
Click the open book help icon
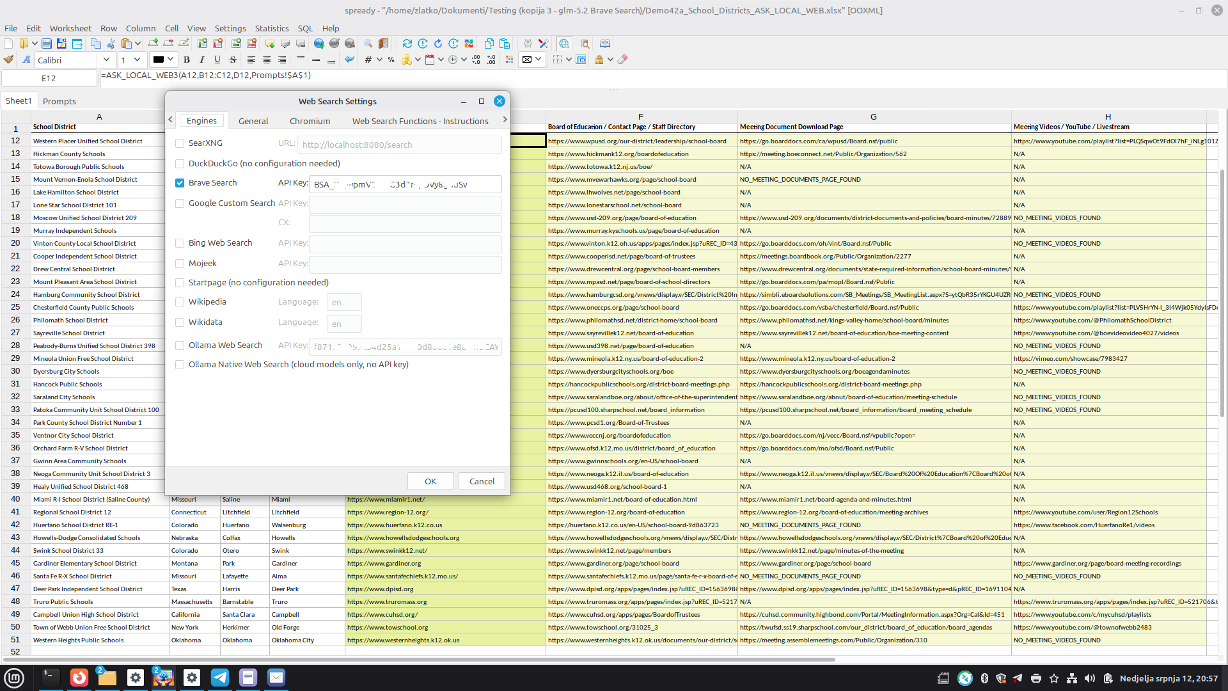pos(605,44)
